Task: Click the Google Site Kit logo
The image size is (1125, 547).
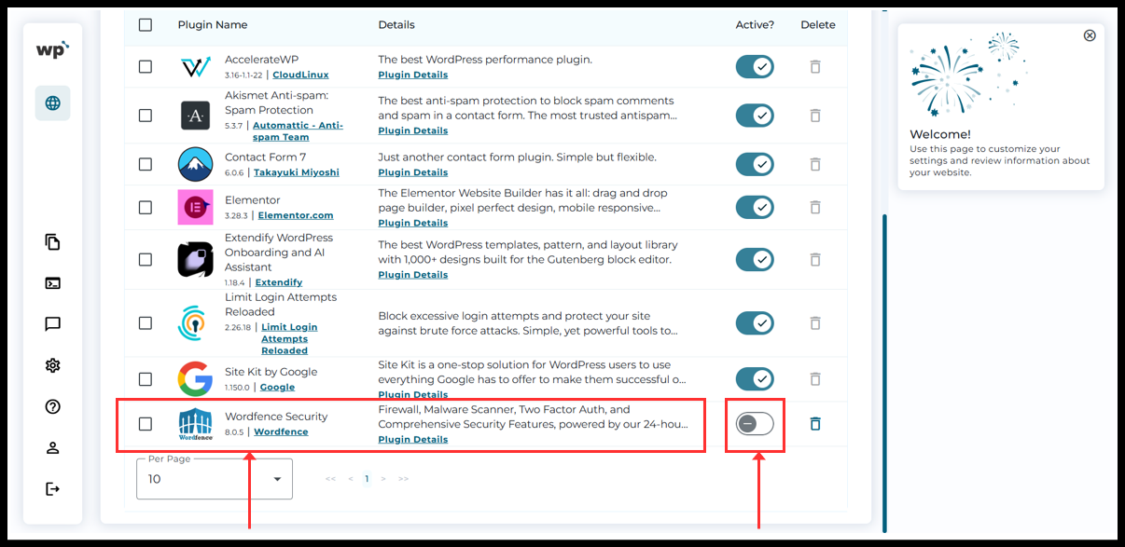Action: pos(195,379)
